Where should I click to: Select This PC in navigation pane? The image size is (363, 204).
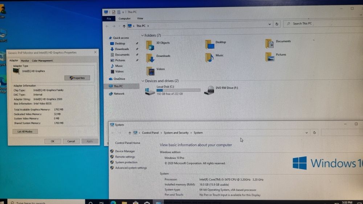(122, 86)
